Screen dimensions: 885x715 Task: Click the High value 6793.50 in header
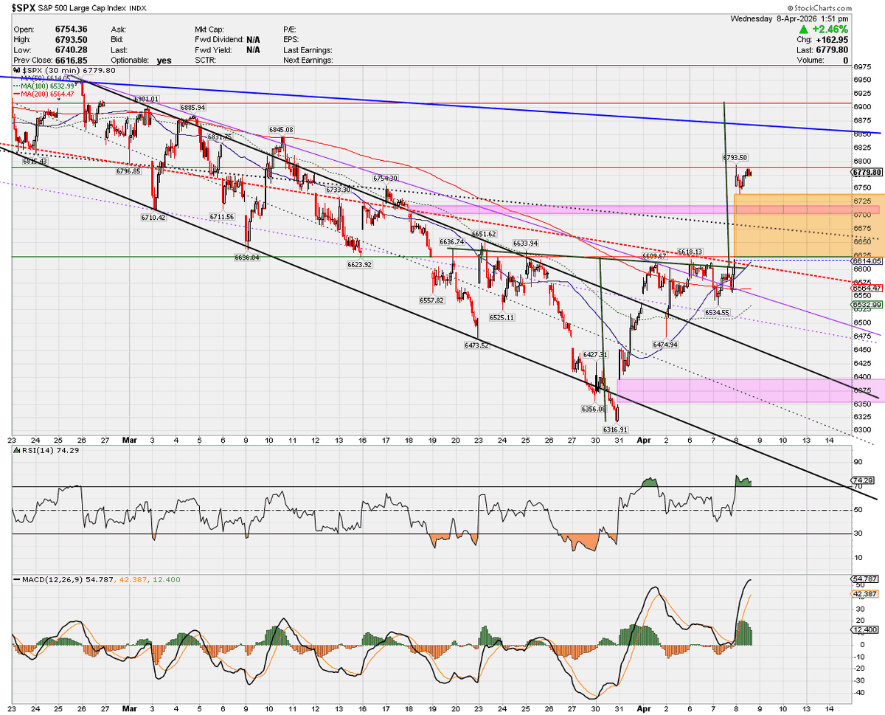[70, 39]
